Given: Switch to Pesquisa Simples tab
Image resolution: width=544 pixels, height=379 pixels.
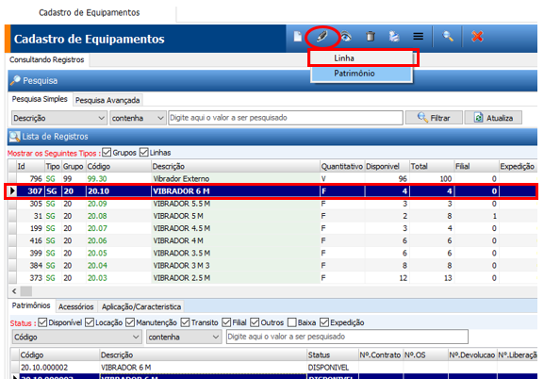Looking at the screenshot, I should (40, 99).
